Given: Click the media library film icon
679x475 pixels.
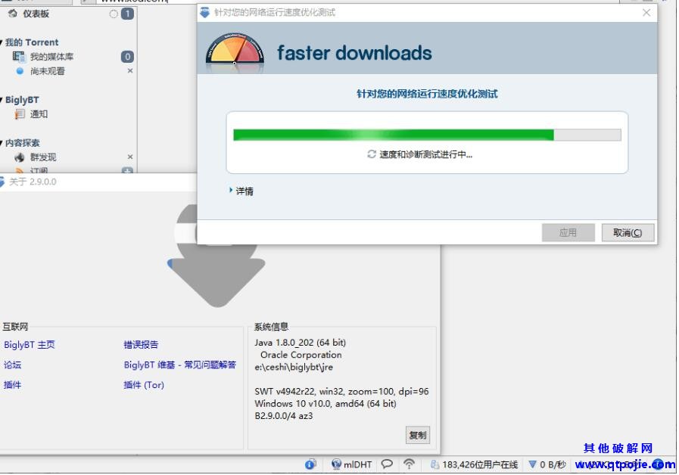Looking at the screenshot, I should 19,57.
